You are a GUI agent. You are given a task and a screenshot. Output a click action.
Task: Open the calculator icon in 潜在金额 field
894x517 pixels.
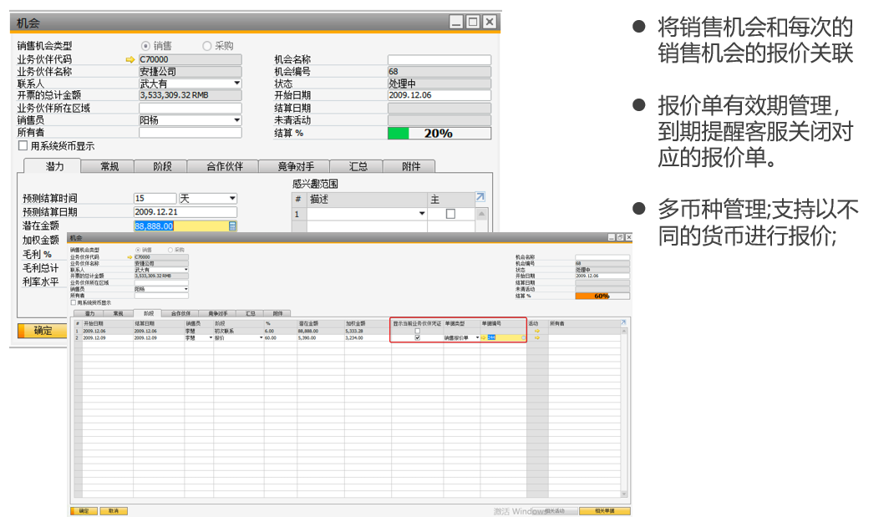pyautogui.click(x=232, y=226)
